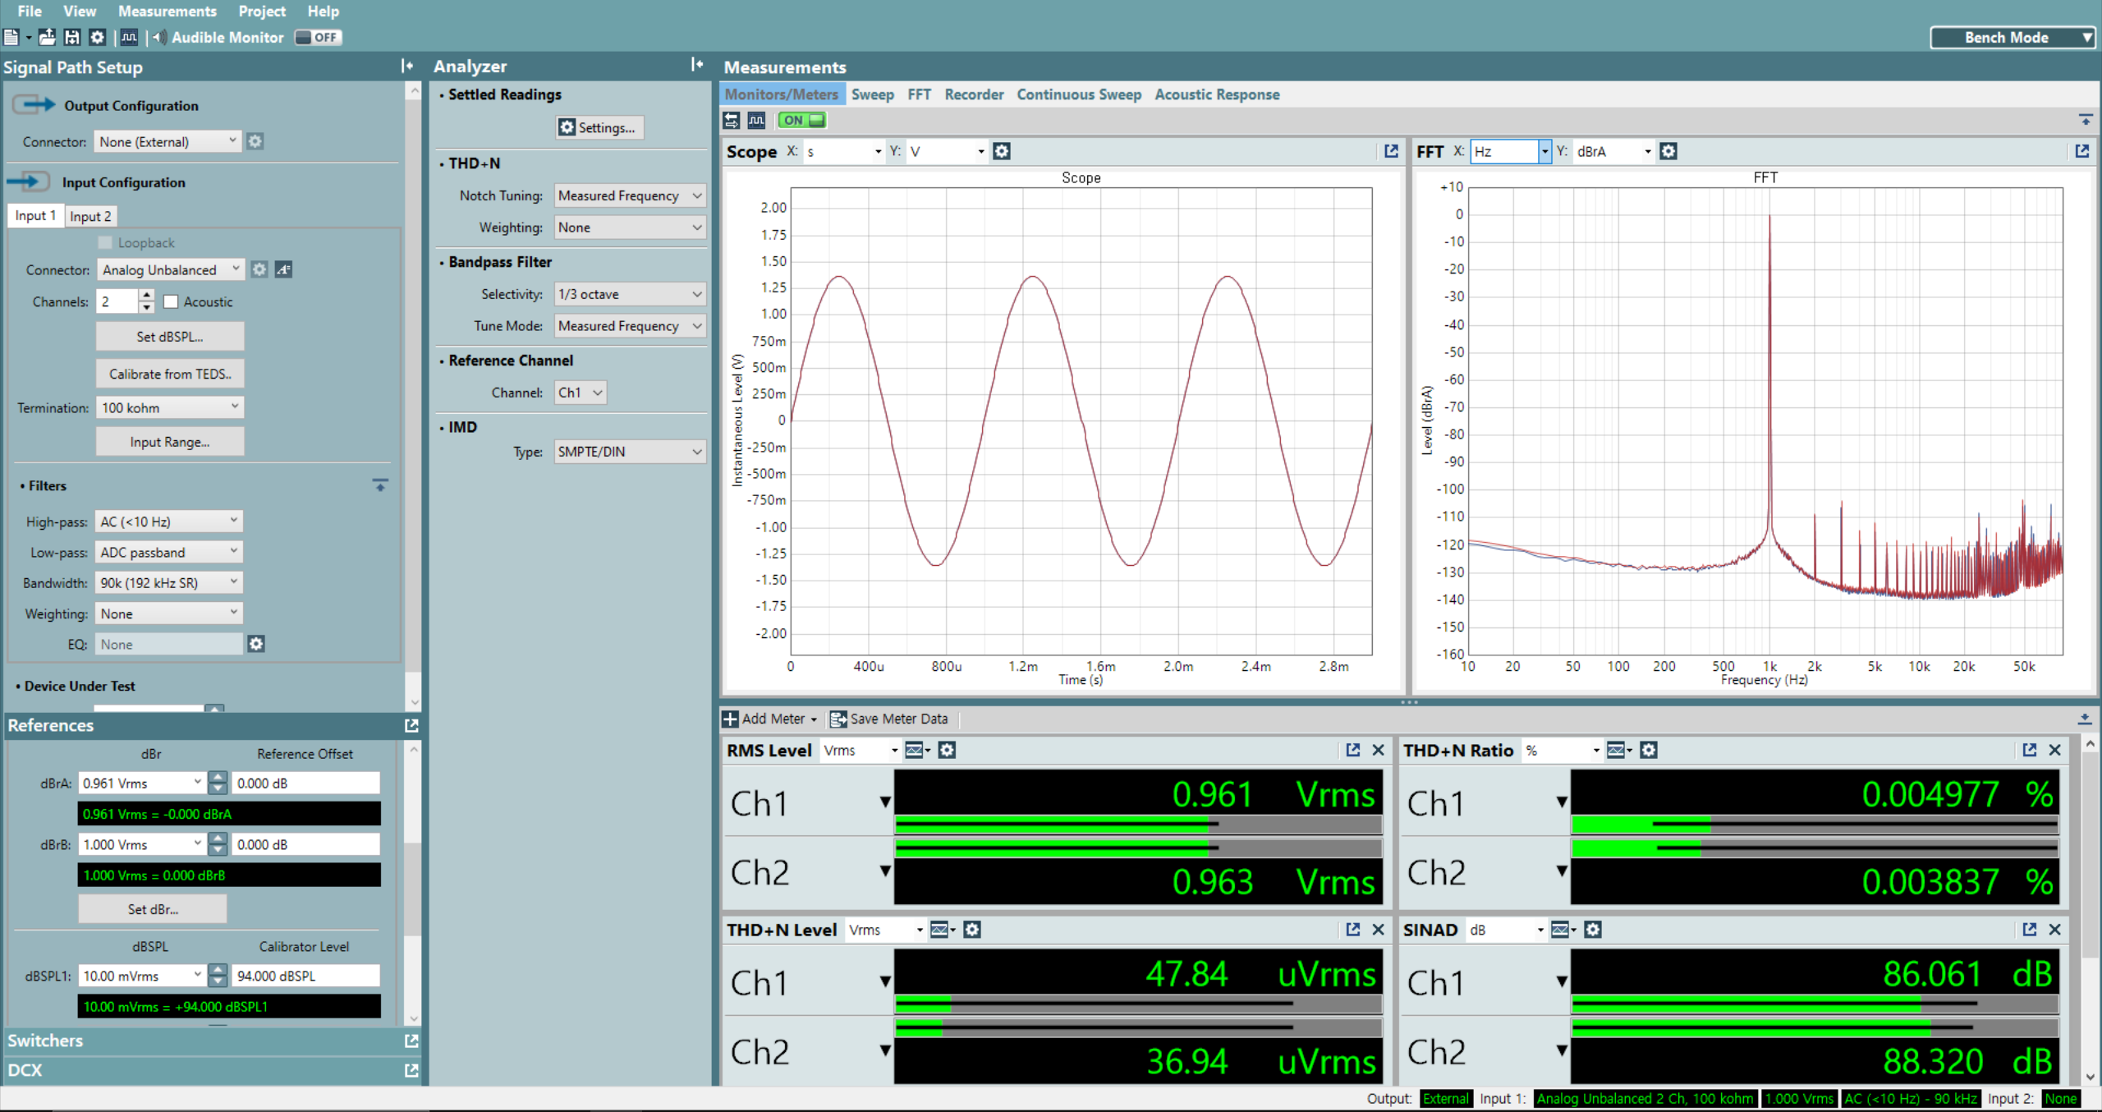Open output Connector None (External) dropdown
The width and height of the screenshot is (2102, 1112).
point(168,141)
